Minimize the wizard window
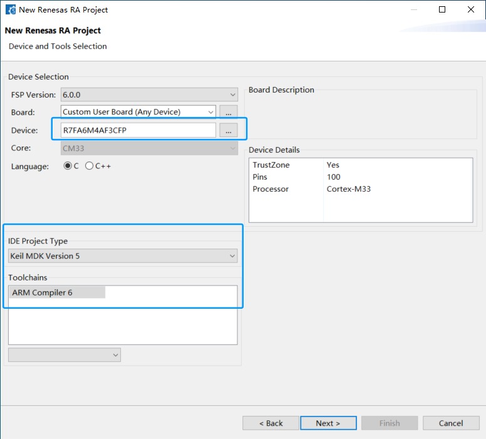This screenshot has height=439, width=486. click(x=414, y=9)
